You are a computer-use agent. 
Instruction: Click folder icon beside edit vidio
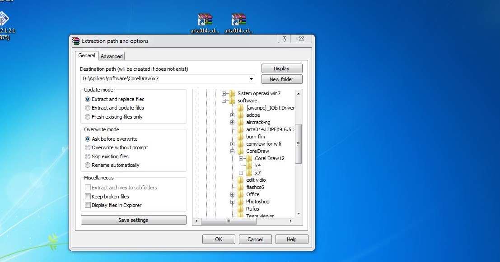click(x=240, y=180)
